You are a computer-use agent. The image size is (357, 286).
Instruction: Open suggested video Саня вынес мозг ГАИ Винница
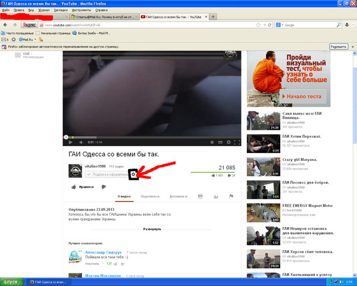(302, 116)
